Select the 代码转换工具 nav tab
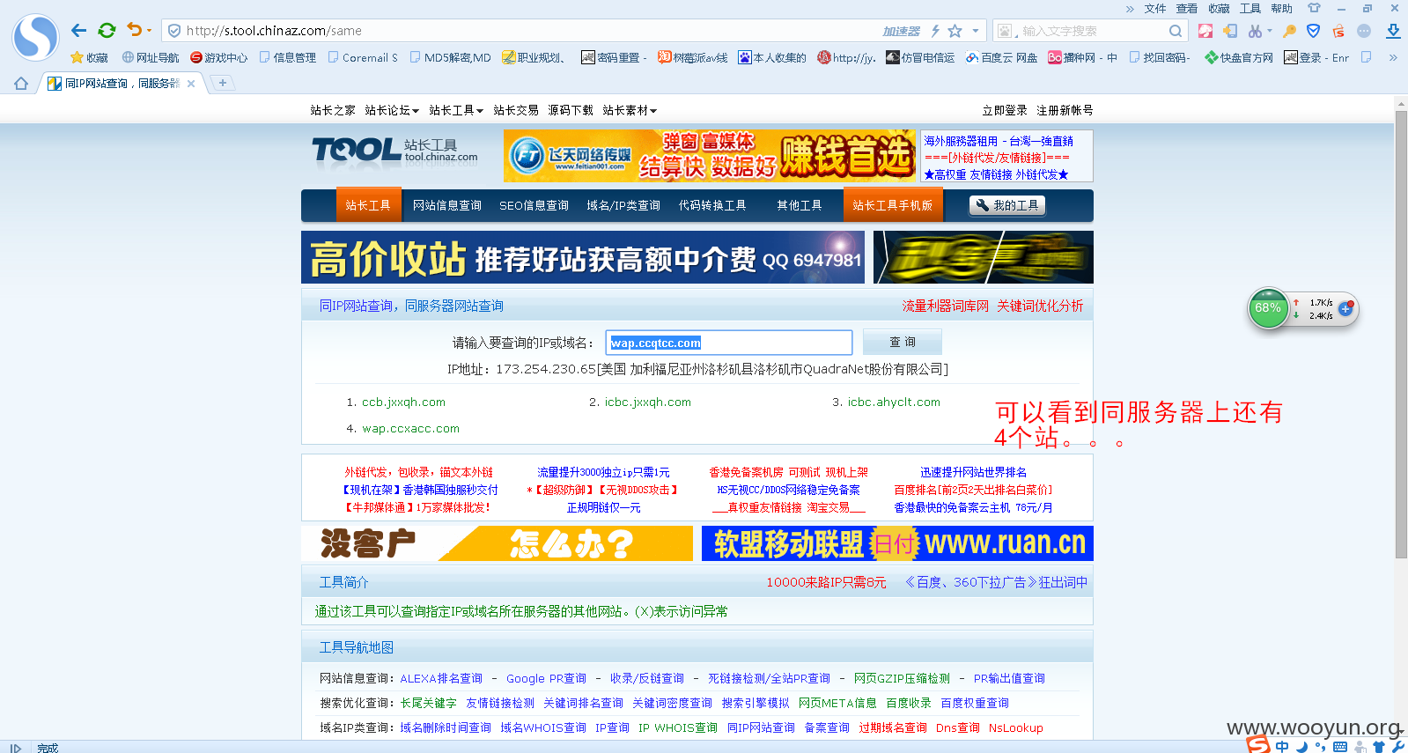 point(712,205)
